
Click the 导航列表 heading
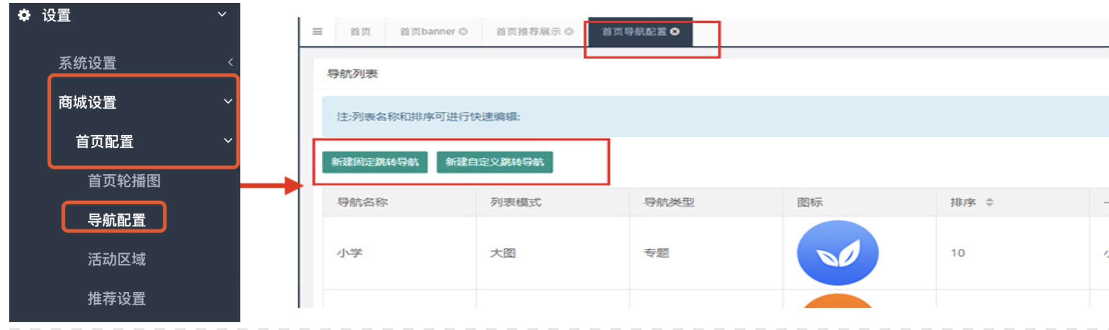pyautogui.click(x=352, y=74)
